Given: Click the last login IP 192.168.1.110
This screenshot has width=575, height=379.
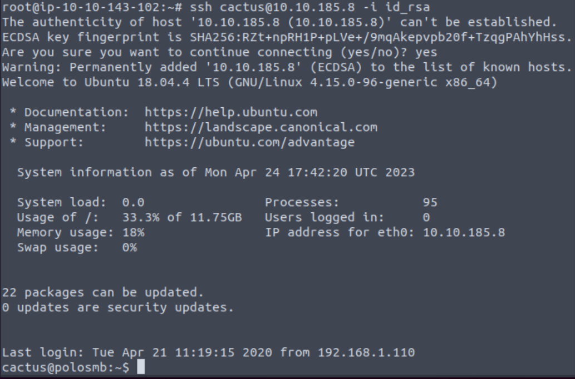Looking at the screenshot, I should click(x=366, y=352).
